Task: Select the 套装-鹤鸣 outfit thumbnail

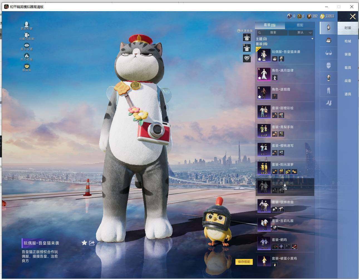Action: (264, 243)
